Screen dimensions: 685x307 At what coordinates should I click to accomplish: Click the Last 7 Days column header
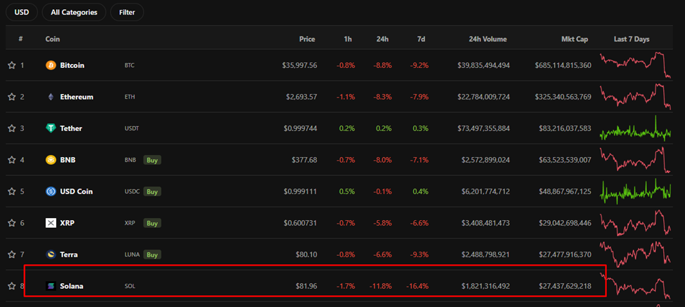632,39
